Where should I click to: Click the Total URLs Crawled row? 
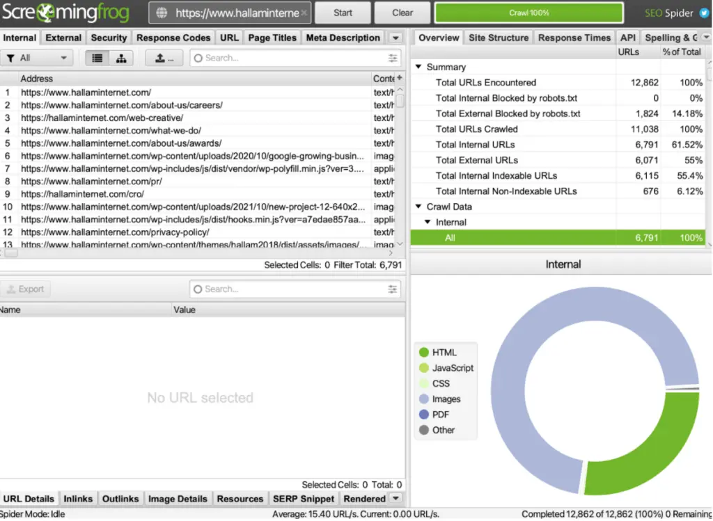558,129
